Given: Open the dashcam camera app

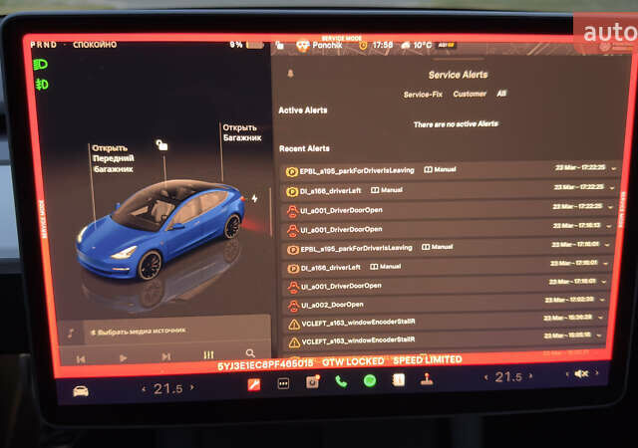Looking at the screenshot, I should tap(312, 382).
